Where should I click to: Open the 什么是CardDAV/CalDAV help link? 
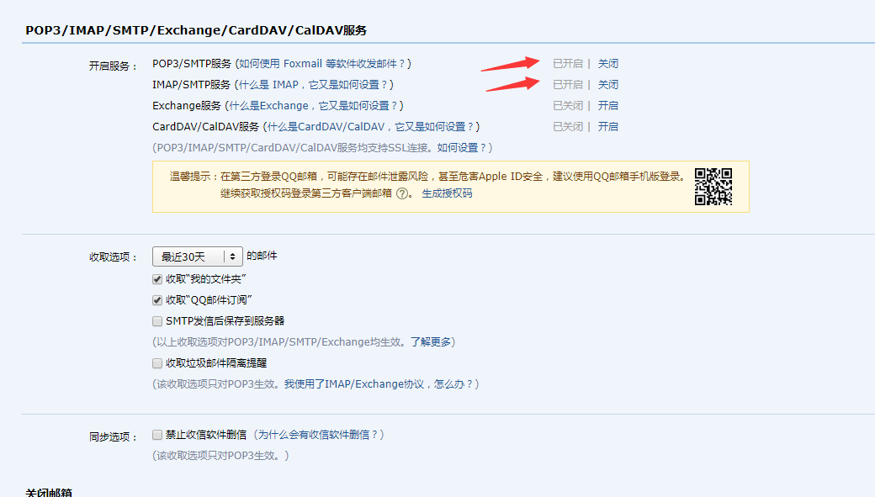pyautogui.click(x=371, y=127)
